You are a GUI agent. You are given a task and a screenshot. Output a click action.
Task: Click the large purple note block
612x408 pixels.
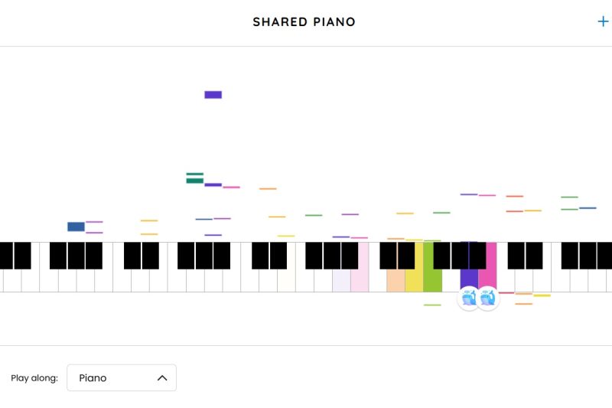213,95
